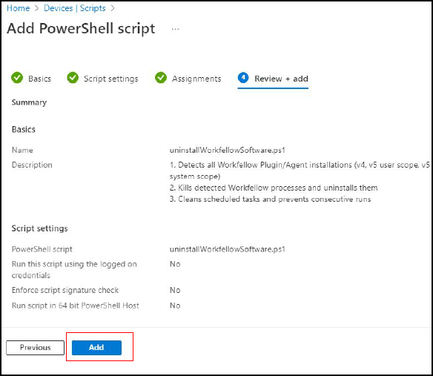
Task: Switch to the Basics step tab
Action: pos(31,79)
